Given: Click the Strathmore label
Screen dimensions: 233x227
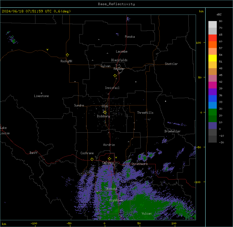Looking at the screenshot, I should pyautogui.click(x=139, y=164).
